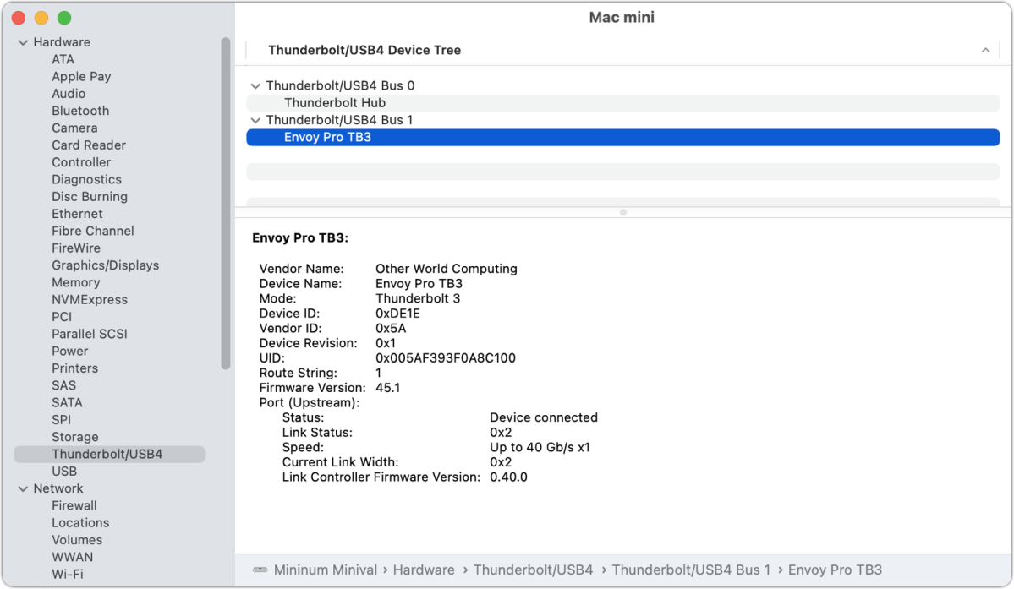Open Diagnostics section
Image resolution: width=1014 pixels, height=589 pixels.
[86, 179]
